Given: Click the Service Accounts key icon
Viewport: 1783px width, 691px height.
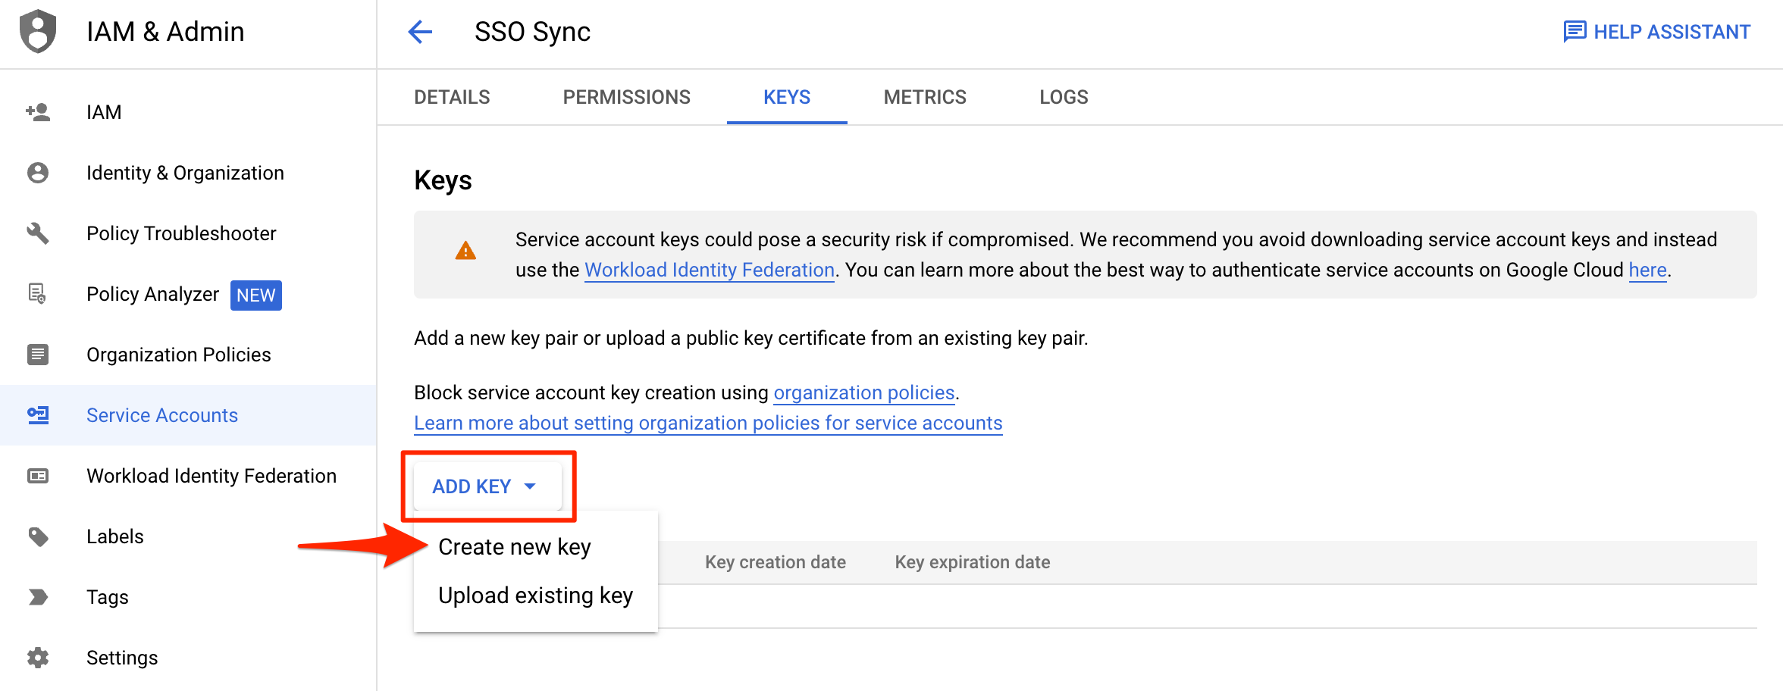Looking at the screenshot, I should (38, 415).
